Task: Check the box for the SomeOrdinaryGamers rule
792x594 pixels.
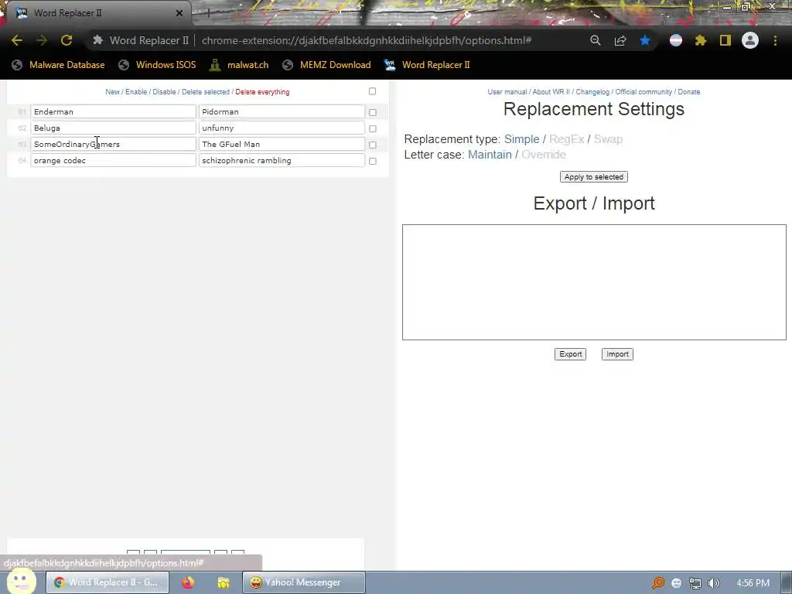Action: click(x=373, y=145)
